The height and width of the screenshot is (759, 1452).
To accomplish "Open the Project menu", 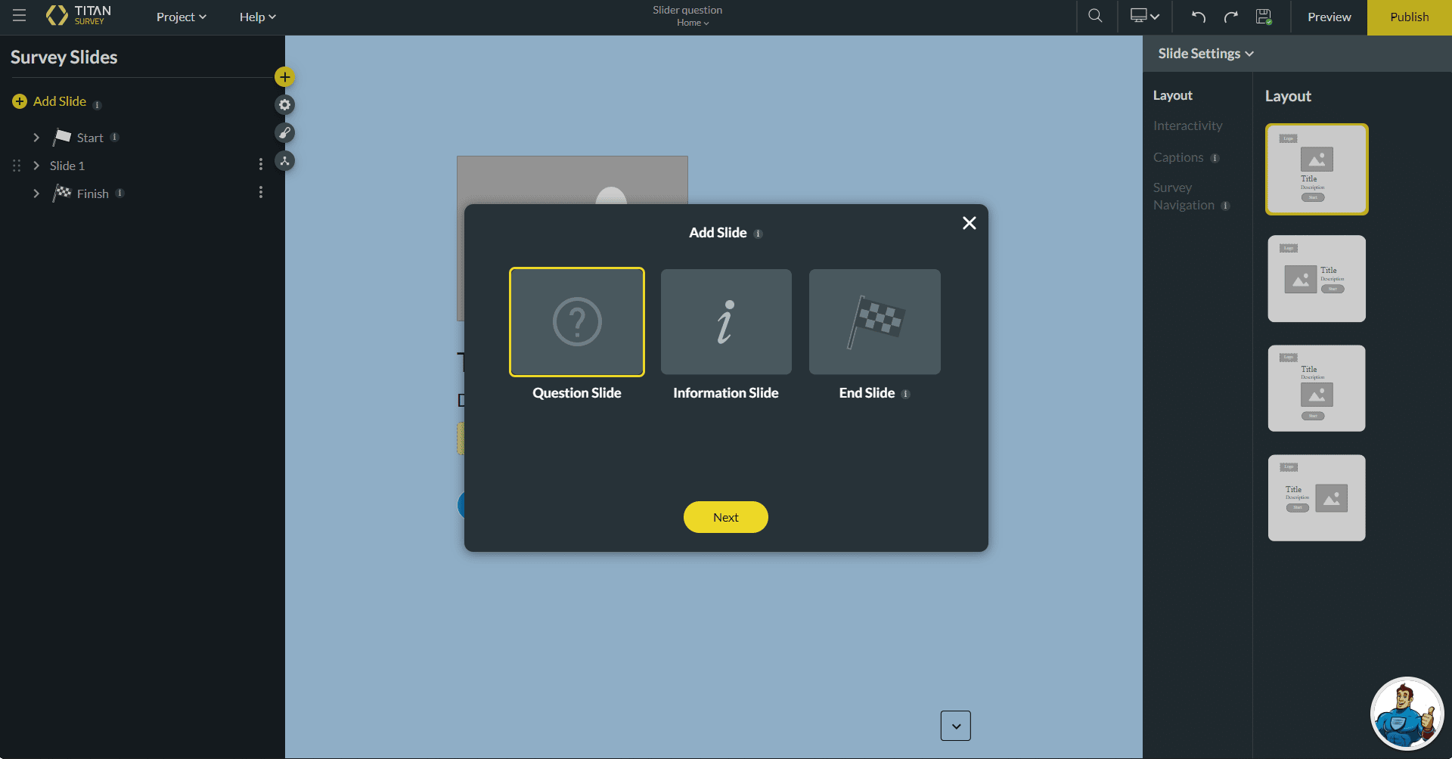I will (181, 17).
